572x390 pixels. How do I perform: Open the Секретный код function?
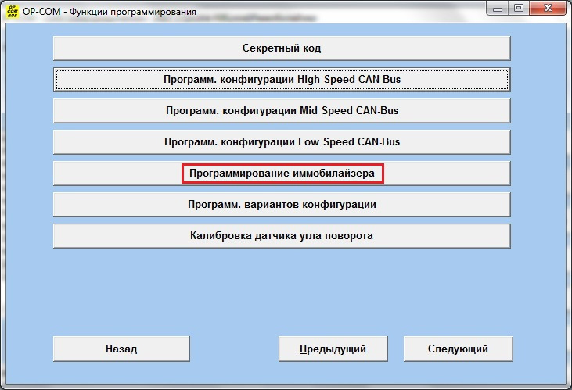pyautogui.click(x=282, y=48)
